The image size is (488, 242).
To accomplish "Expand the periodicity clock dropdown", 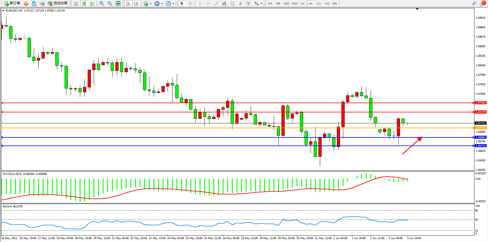I will pyautogui.click(x=162, y=4).
